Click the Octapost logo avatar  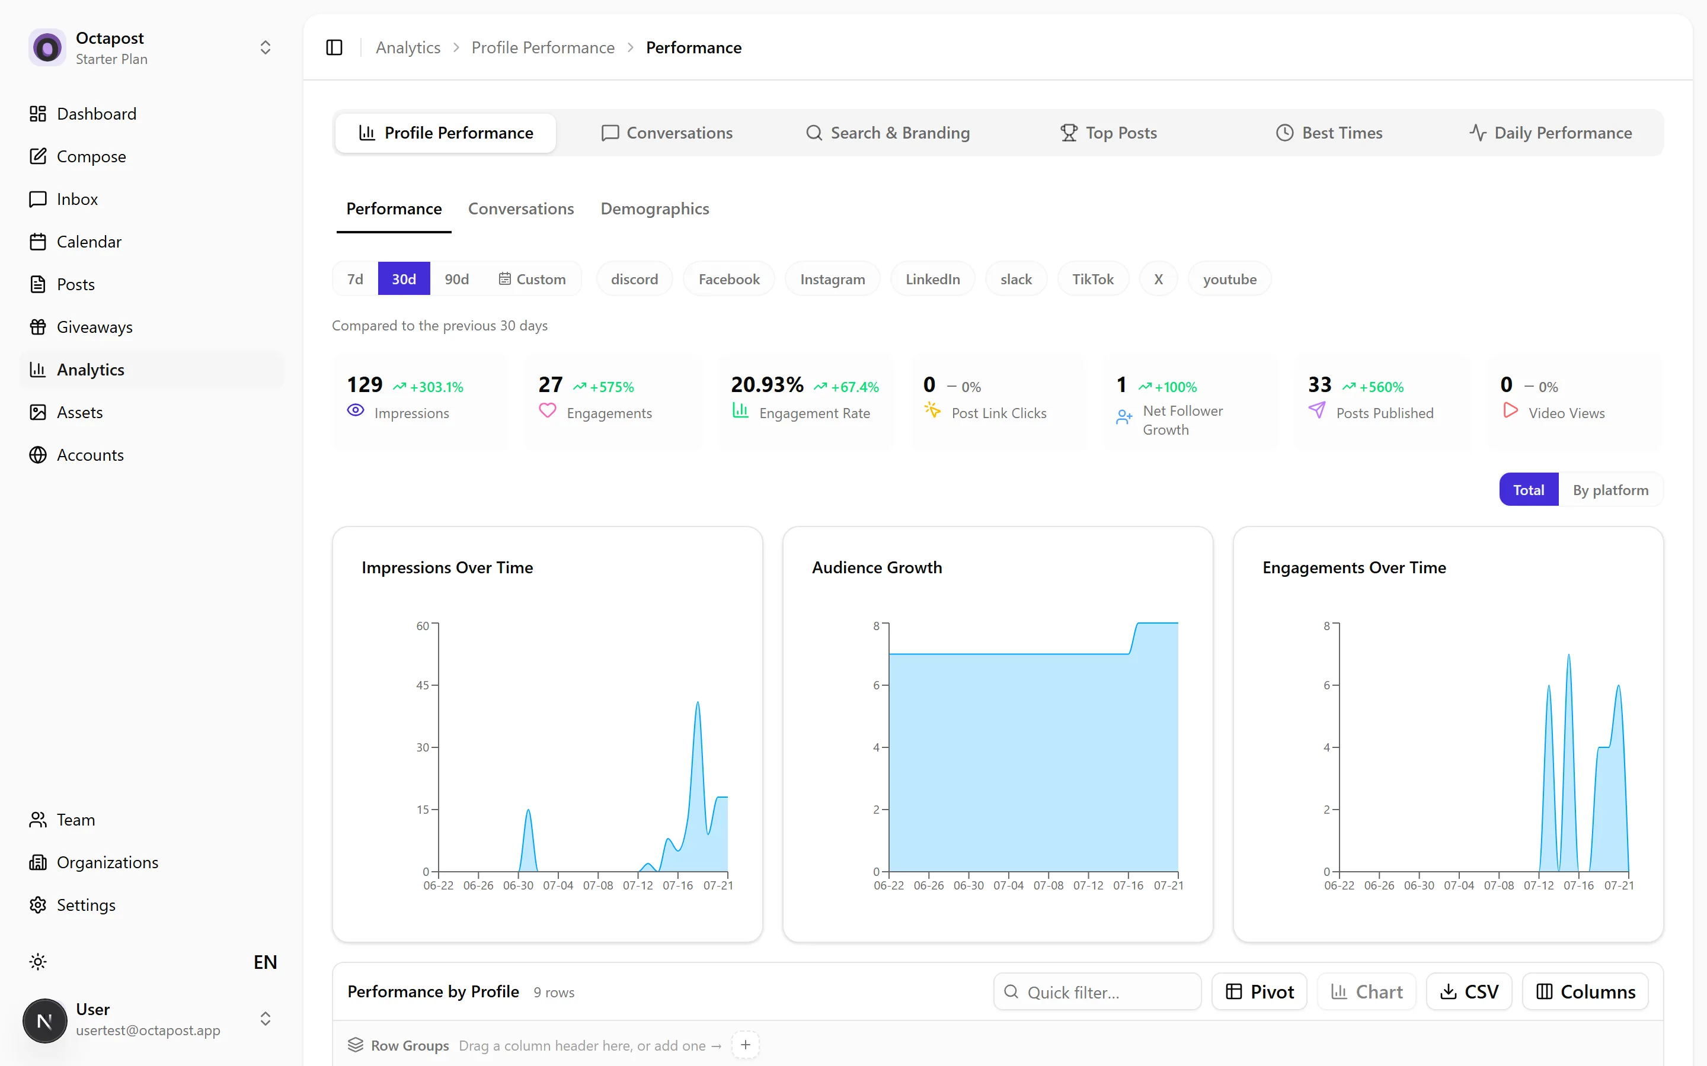coord(47,47)
